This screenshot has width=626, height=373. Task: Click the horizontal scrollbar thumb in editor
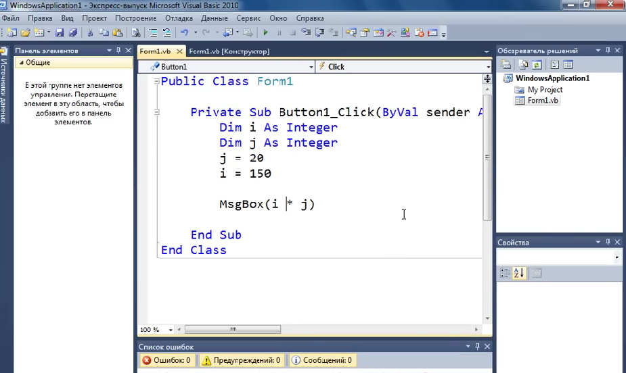[x=233, y=330]
